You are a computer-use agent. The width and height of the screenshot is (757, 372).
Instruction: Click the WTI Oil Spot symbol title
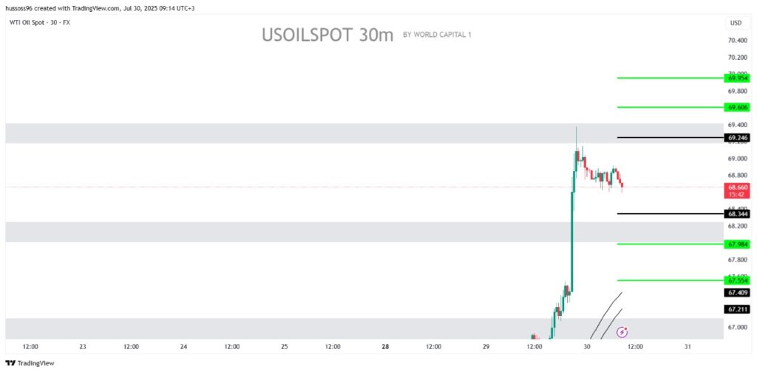pos(40,23)
